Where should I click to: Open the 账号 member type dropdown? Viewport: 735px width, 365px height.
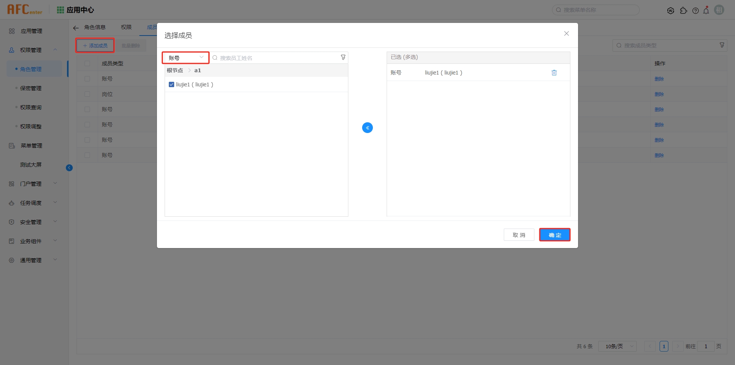pos(185,57)
